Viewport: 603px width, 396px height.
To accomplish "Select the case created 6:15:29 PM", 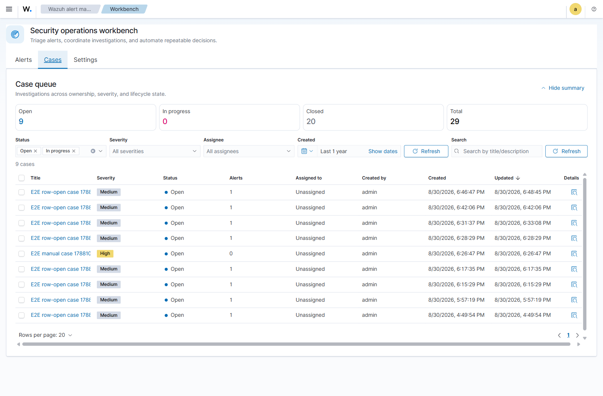I will pyautogui.click(x=21, y=285).
